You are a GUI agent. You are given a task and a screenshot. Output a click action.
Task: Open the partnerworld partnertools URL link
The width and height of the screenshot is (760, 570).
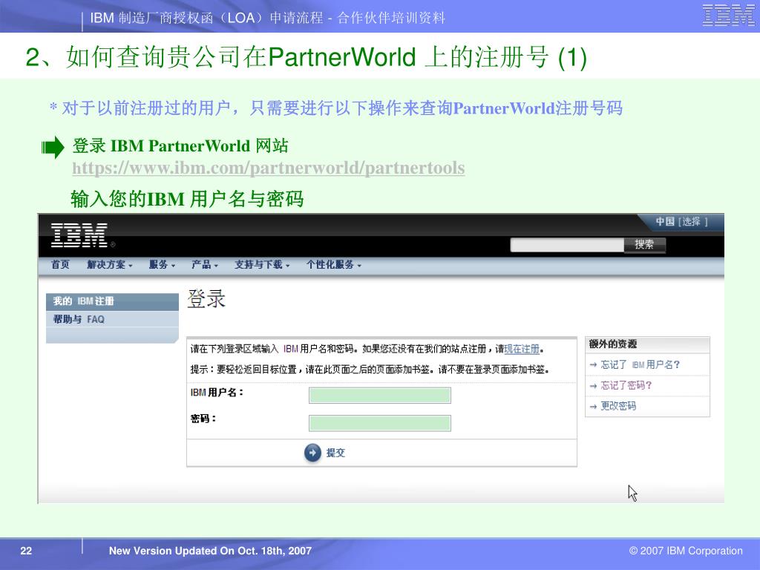tap(268, 168)
